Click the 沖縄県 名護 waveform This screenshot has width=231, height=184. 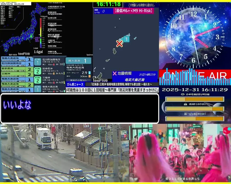[55, 53]
